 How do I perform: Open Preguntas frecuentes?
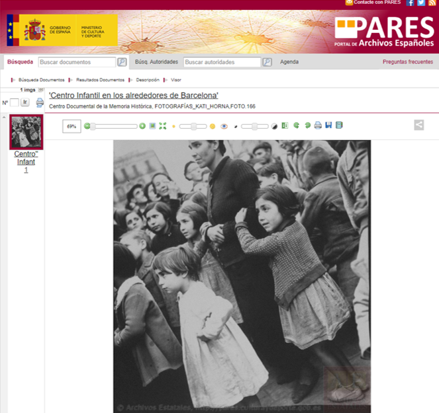tap(408, 61)
